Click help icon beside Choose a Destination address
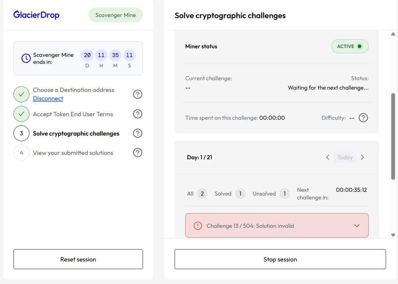Viewport: 398px width, 284px height. pyautogui.click(x=138, y=94)
